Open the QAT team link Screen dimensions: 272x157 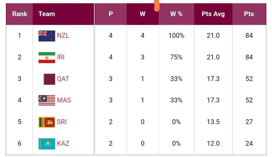click(63, 79)
